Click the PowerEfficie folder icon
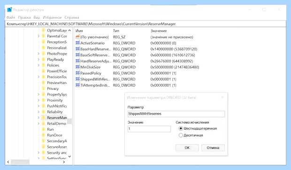 [x=43, y=71]
